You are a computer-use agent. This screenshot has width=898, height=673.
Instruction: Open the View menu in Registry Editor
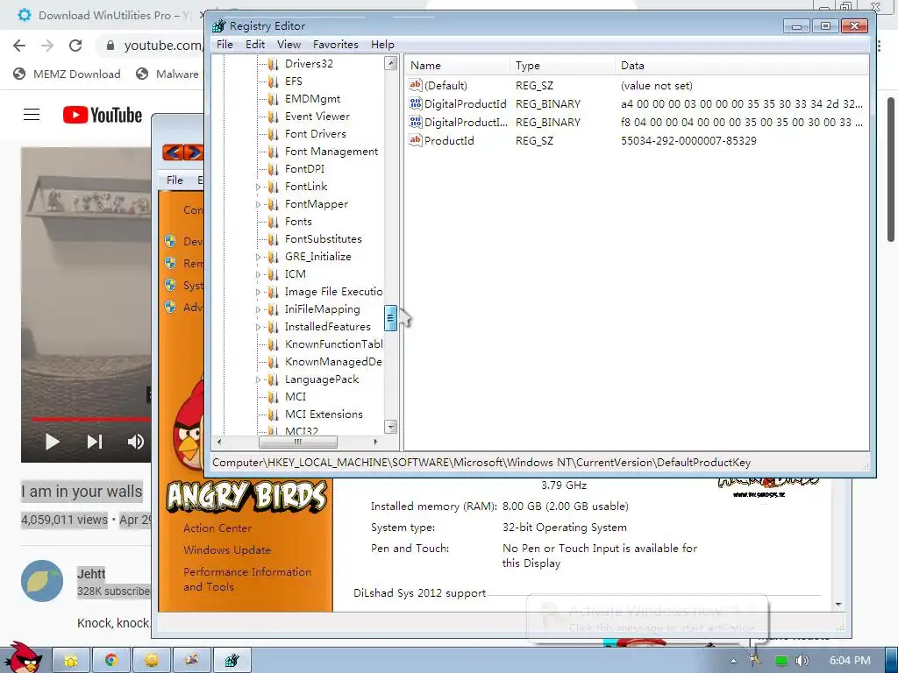[x=289, y=45]
